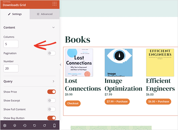Click the Show Price label

click(x=10, y=92)
